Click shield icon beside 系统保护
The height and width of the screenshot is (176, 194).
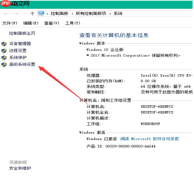[x=4, y=58]
